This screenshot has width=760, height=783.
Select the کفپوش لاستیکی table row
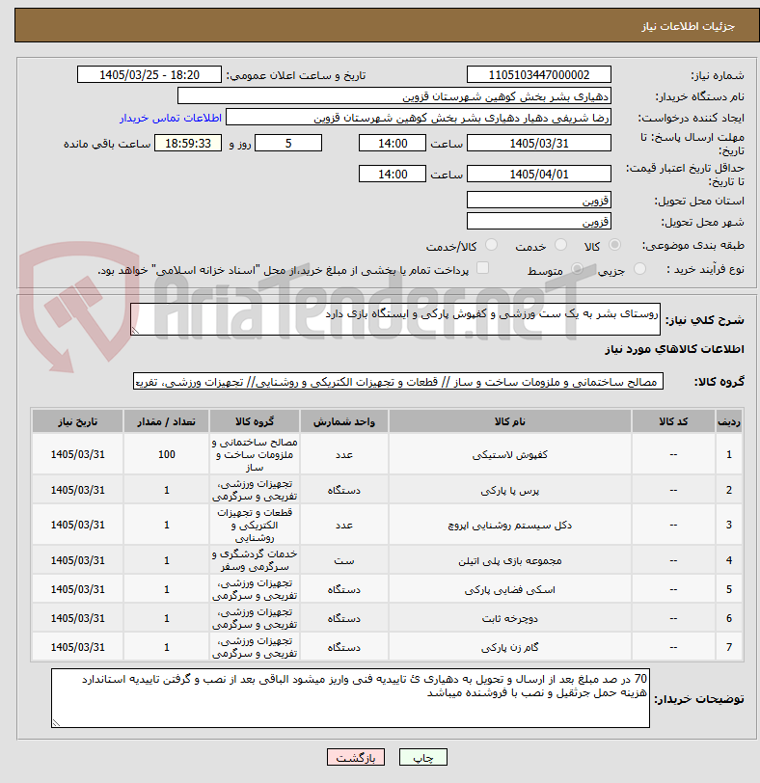pyautogui.click(x=387, y=454)
